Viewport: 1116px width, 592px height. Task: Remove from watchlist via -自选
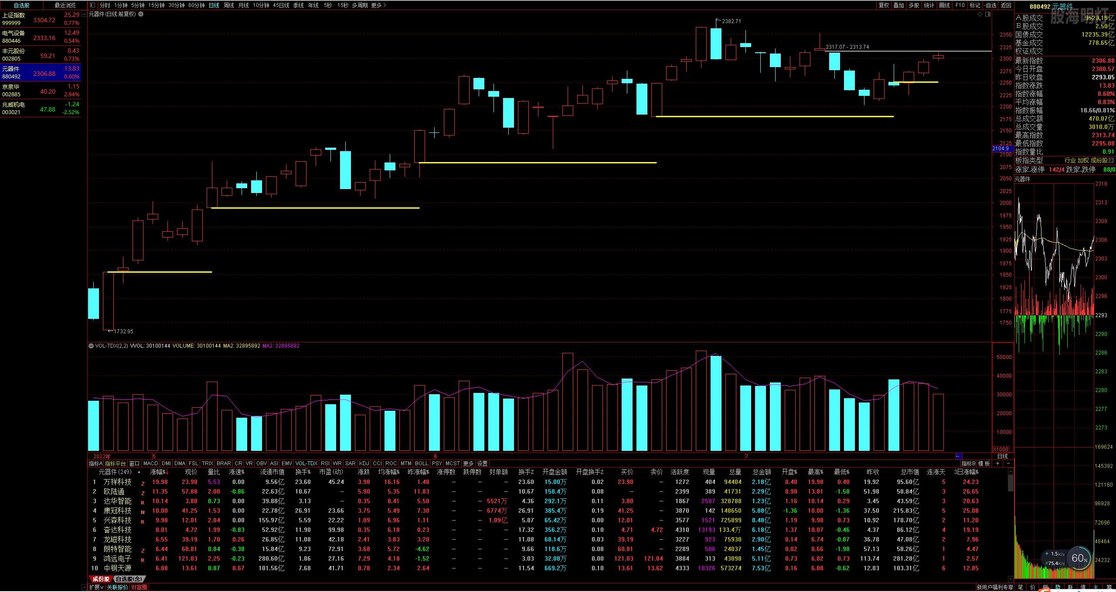coord(990,5)
